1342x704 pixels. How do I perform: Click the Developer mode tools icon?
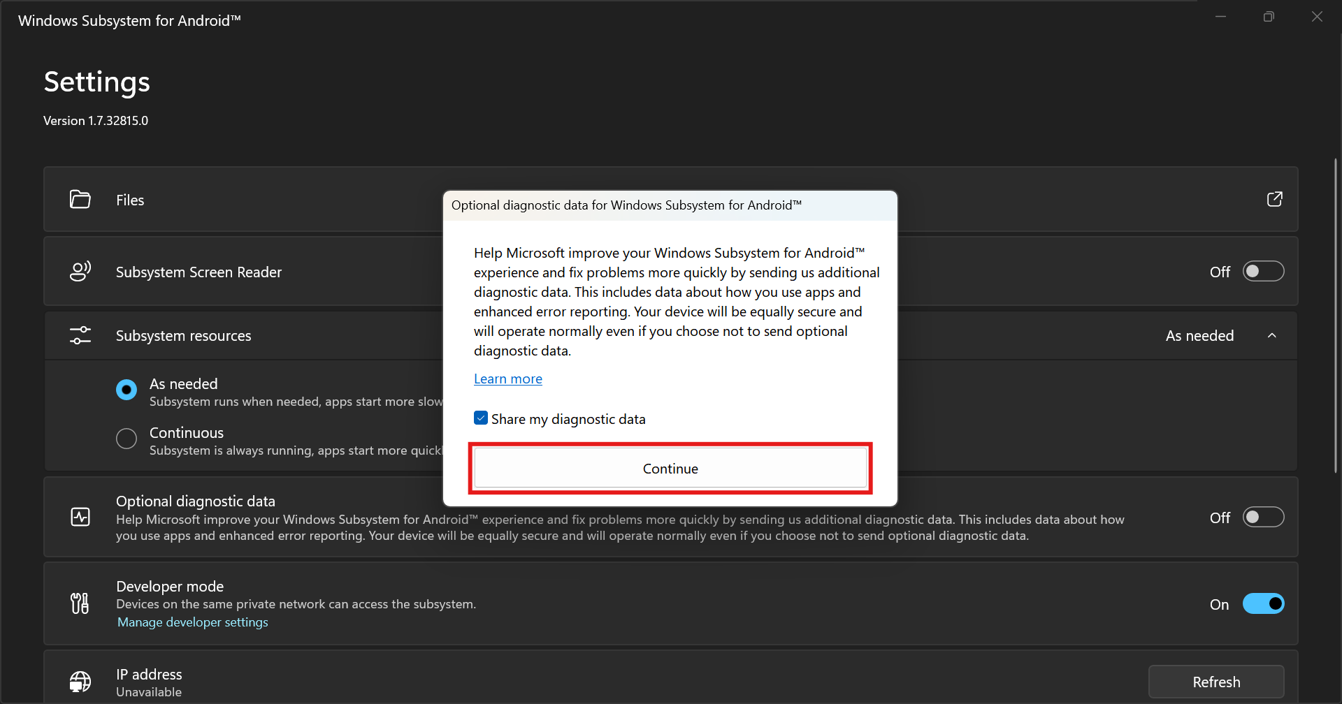pos(80,603)
